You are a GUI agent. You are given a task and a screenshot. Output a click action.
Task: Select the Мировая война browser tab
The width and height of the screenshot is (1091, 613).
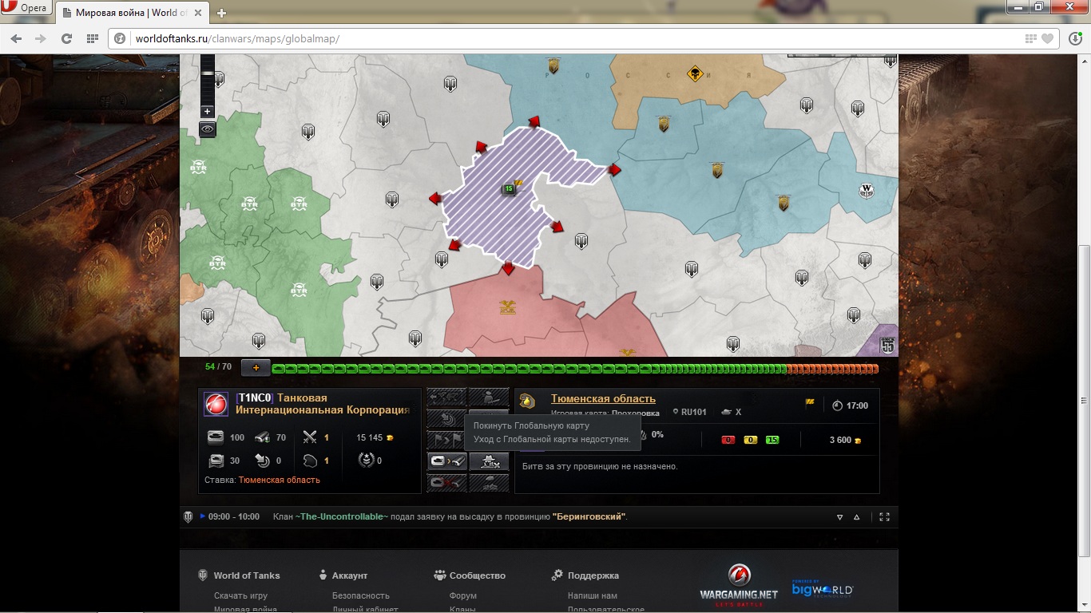coord(133,13)
